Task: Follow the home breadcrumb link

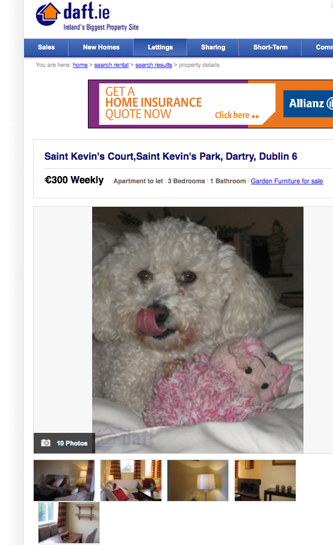Action: tap(80, 65)
